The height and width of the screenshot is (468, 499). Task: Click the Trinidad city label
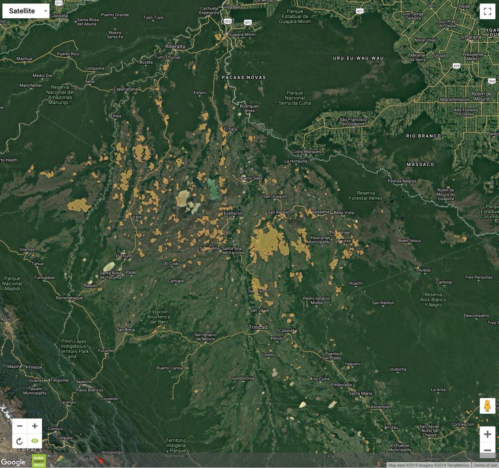click(x=258, y=327)
